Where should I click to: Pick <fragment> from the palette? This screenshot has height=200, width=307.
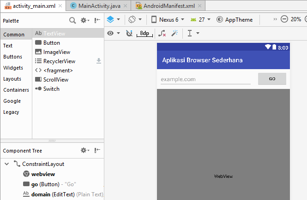(68, 71)
